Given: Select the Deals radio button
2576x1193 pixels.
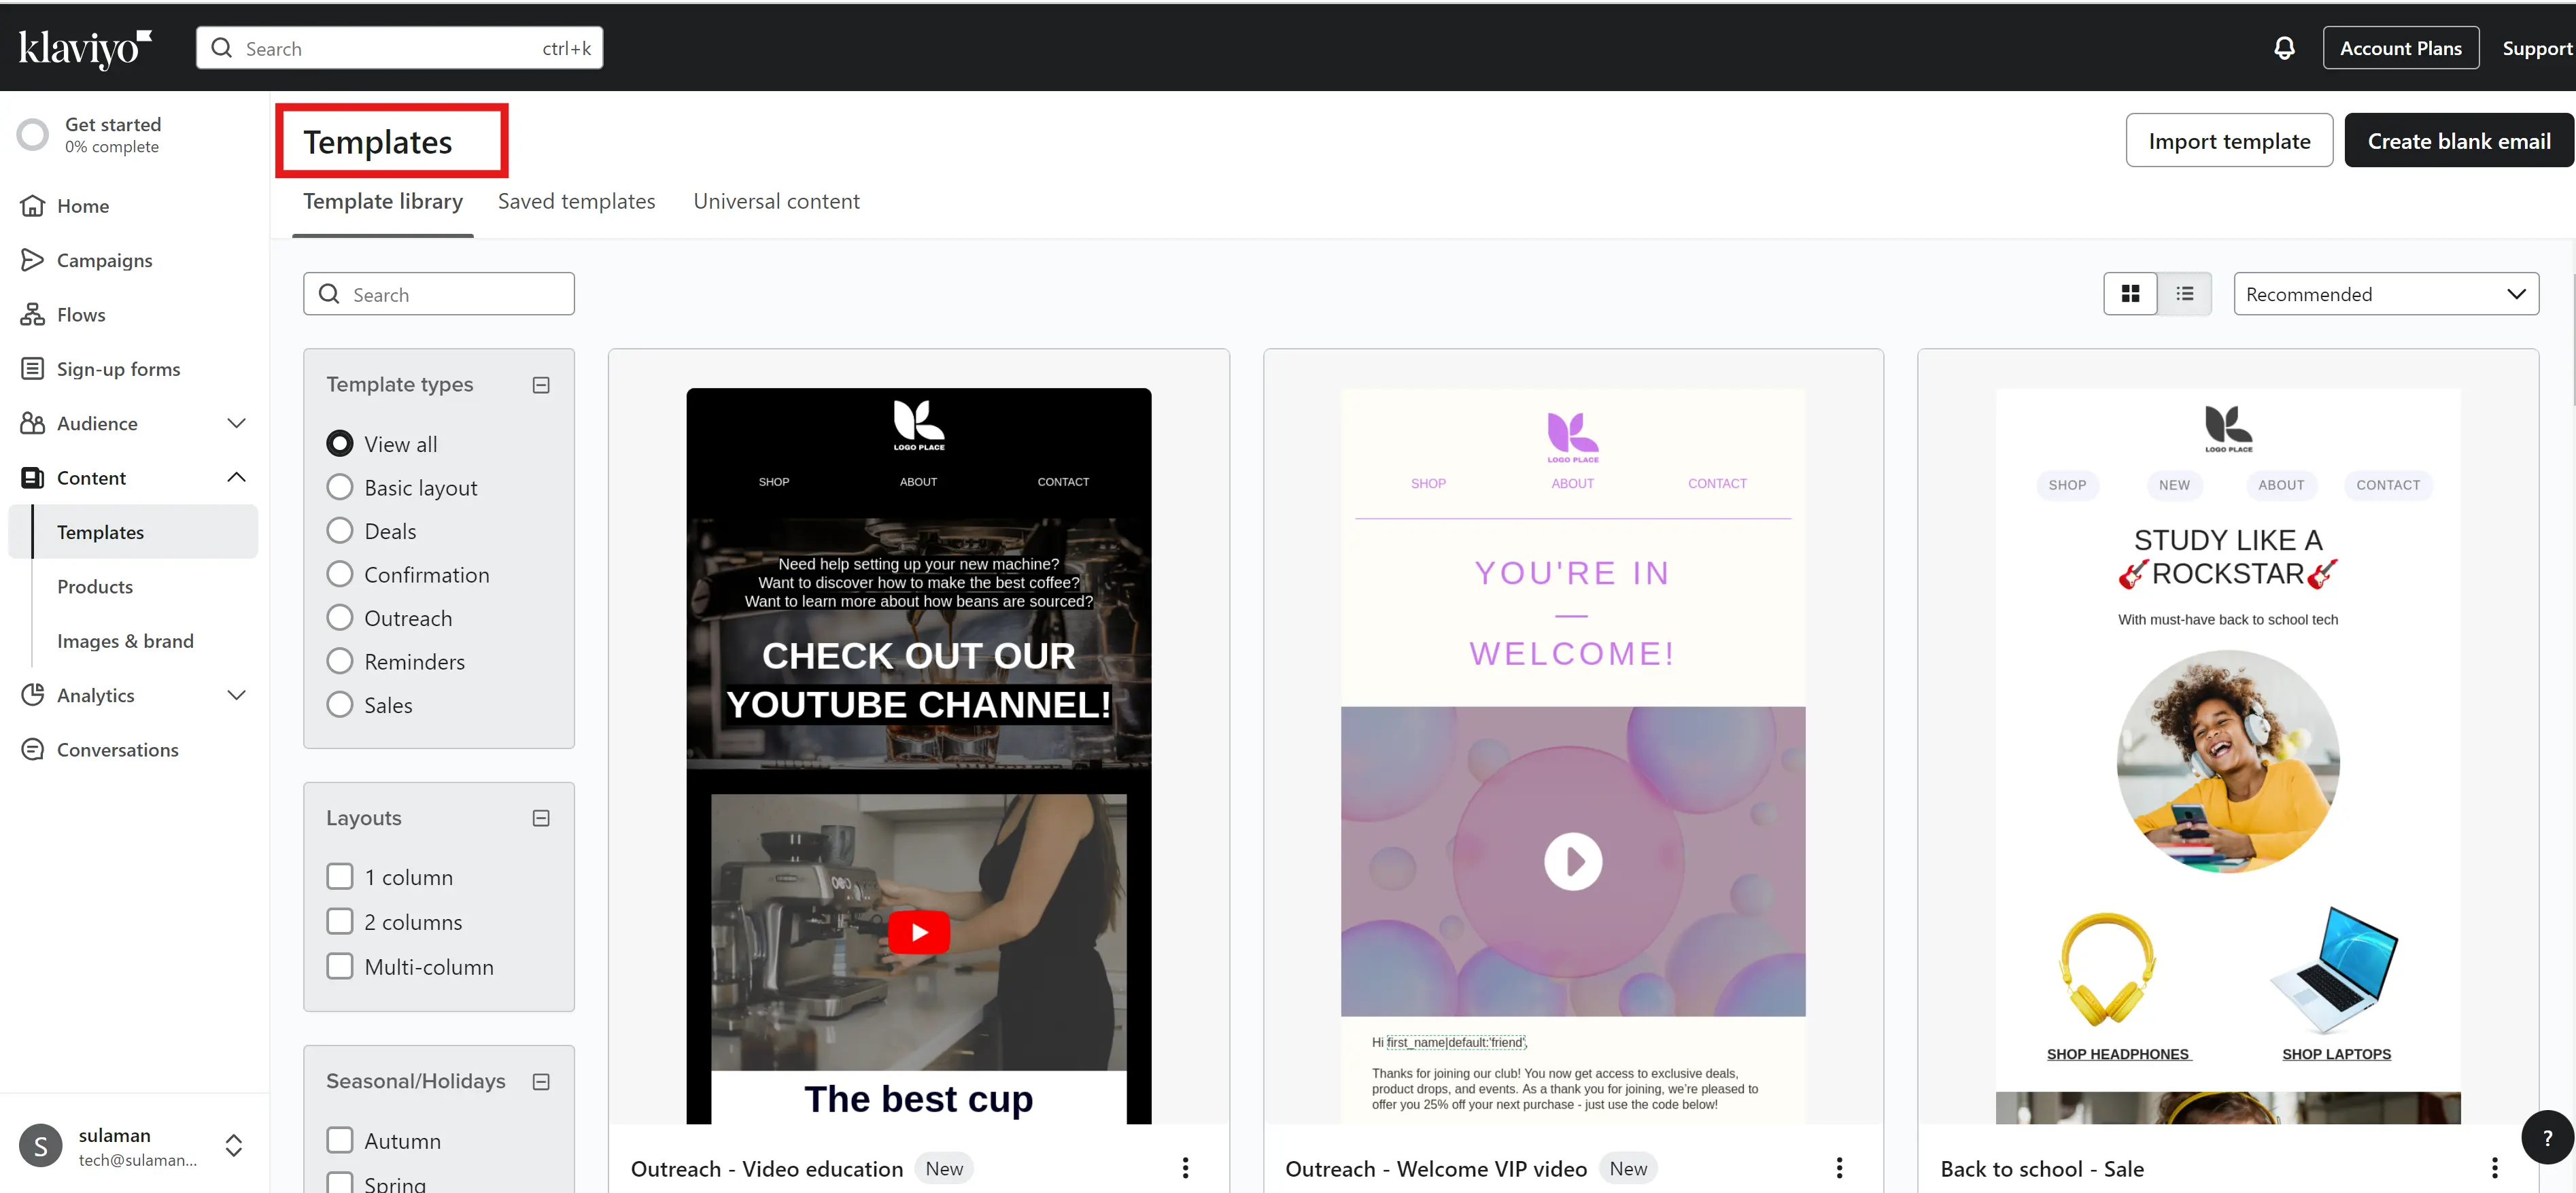Looking at the screenshot, I should click(340, 531).
